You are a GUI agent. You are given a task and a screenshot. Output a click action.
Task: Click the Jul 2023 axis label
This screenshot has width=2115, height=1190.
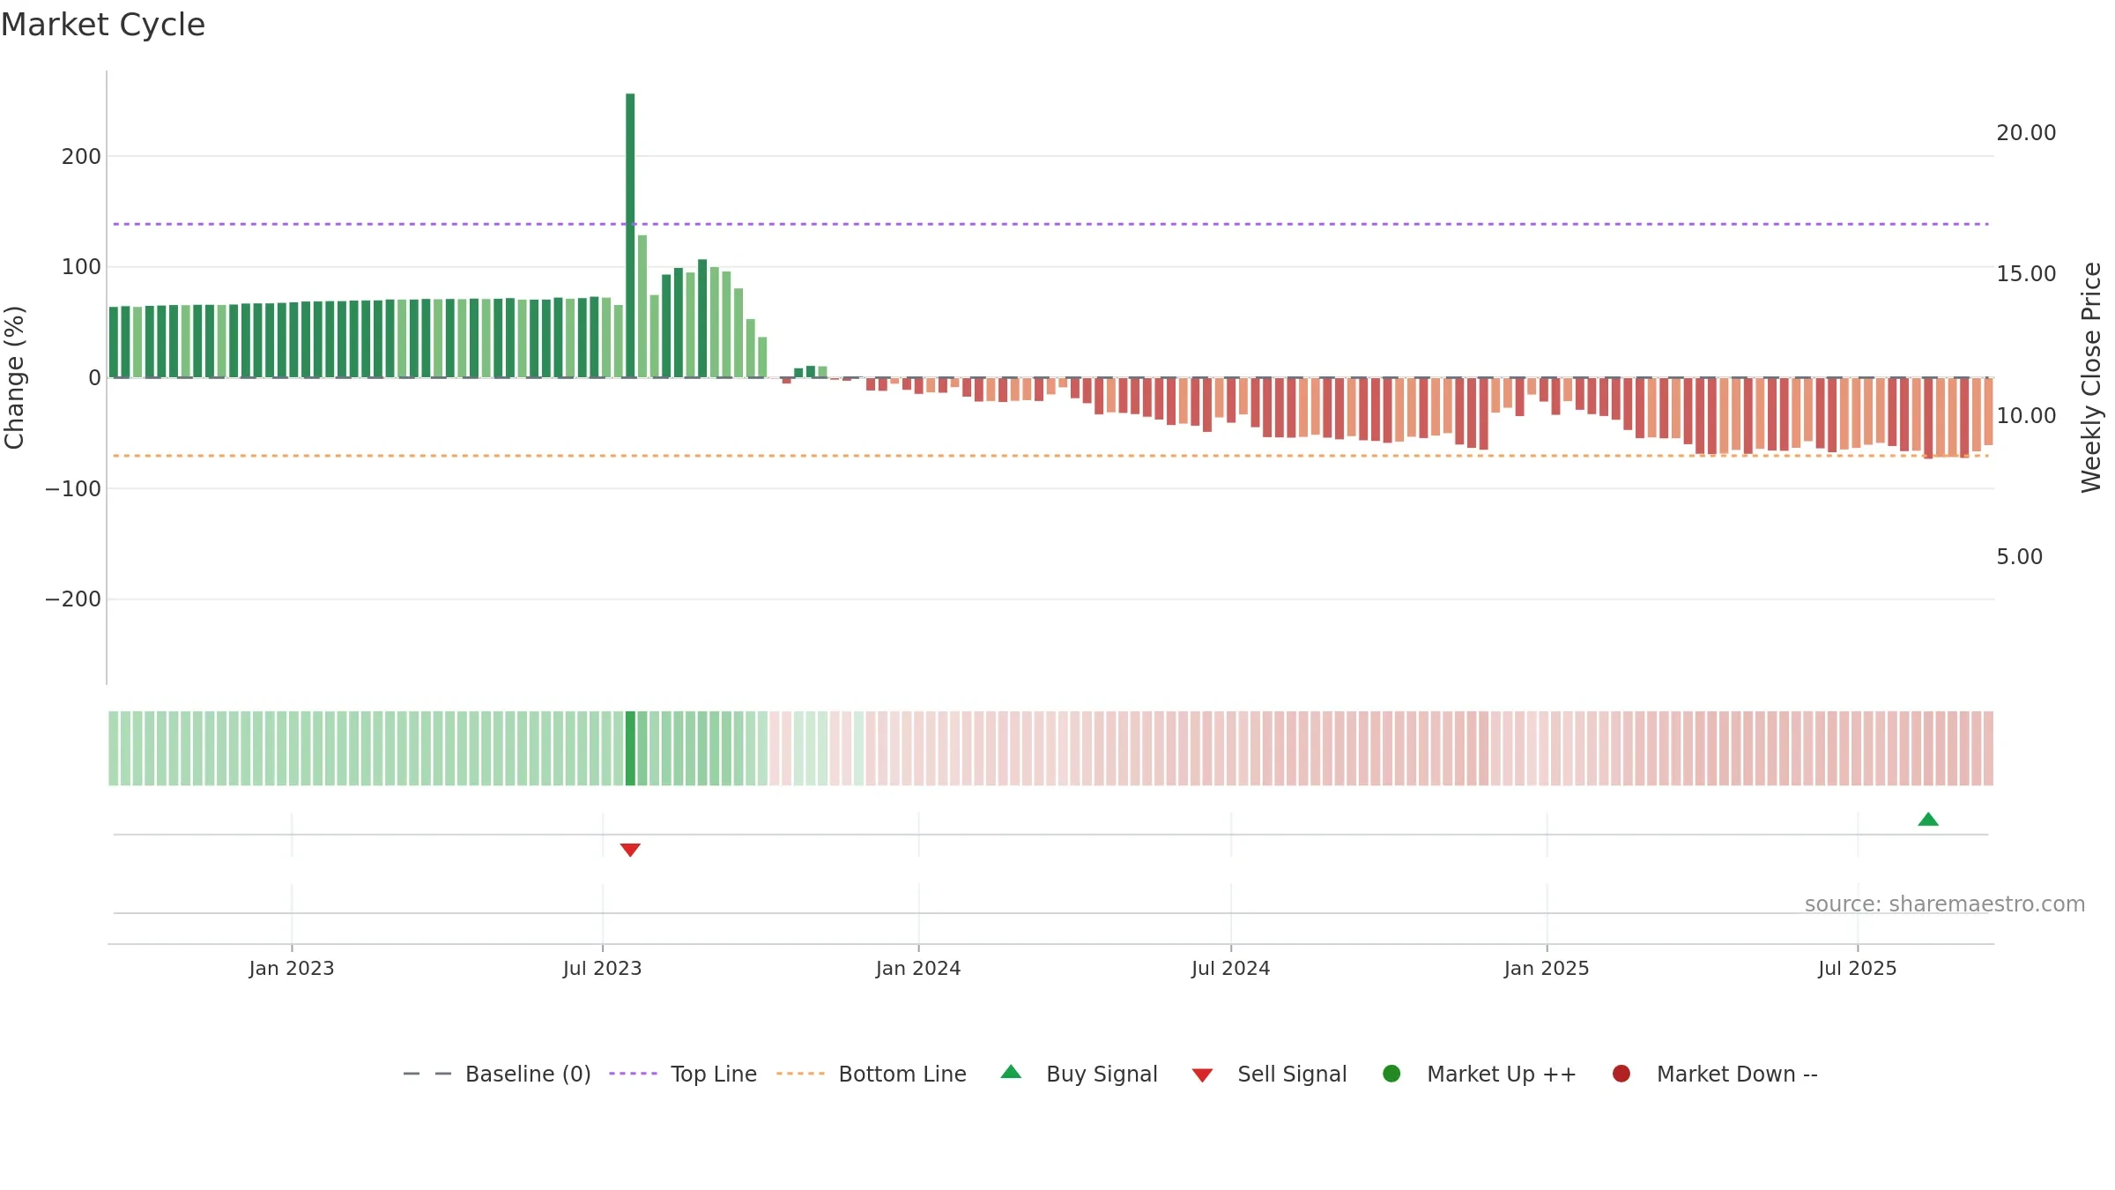click(x=603, y=969)
